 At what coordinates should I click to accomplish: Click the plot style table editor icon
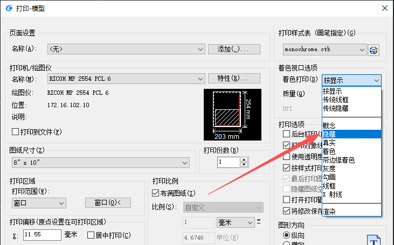click(374, 50)
